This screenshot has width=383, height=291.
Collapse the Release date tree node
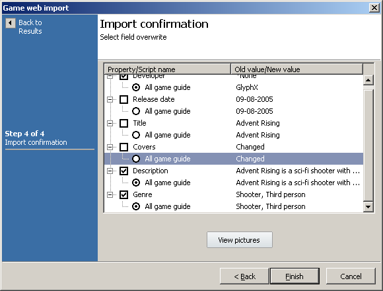coord(110,99)
